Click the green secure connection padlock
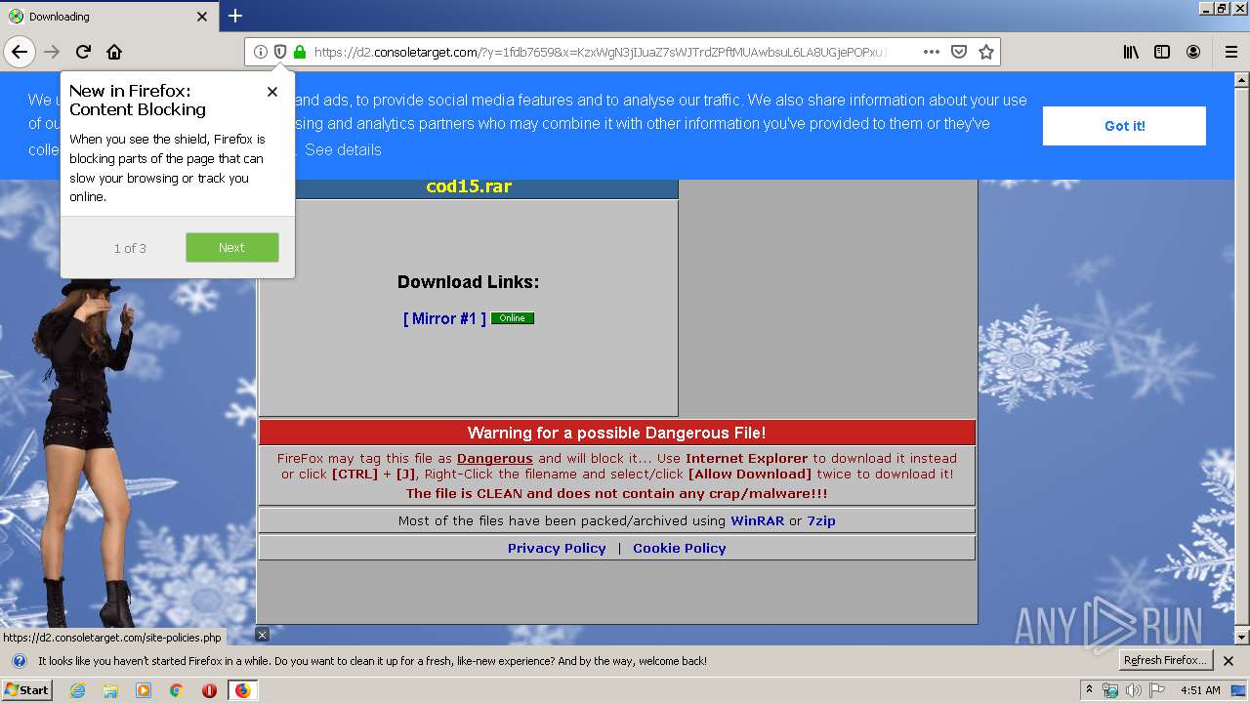Viewport: 1250px width, 703px height. tap(299, 52)
